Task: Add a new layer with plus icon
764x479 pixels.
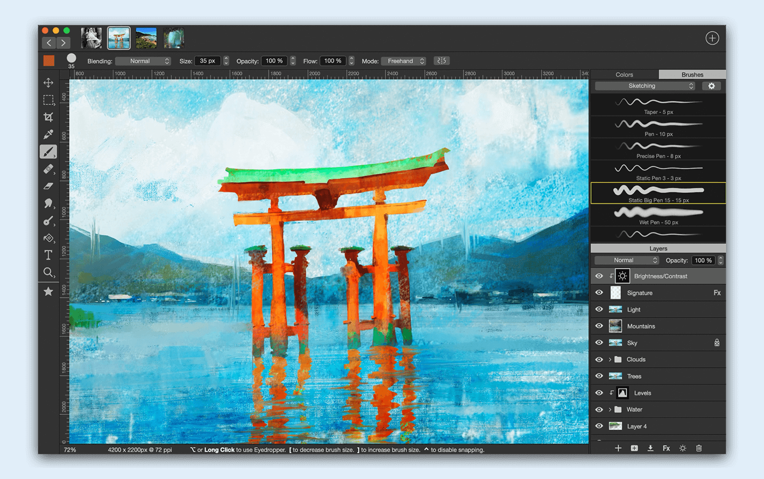Action: [618, 448]
